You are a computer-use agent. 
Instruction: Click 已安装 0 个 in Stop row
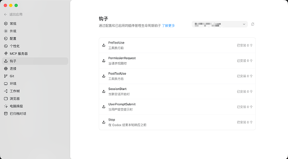point(245,122)
